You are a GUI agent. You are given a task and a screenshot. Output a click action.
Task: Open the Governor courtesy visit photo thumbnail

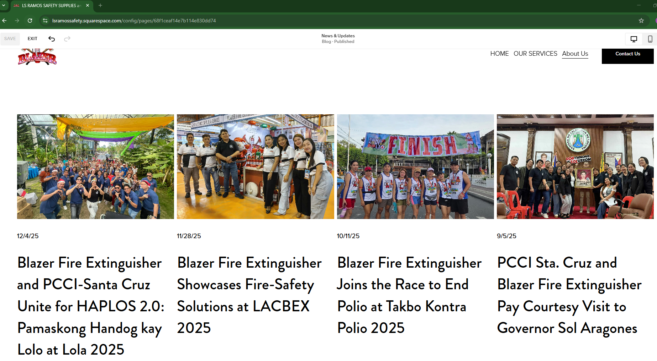click(x=575, y=166)
